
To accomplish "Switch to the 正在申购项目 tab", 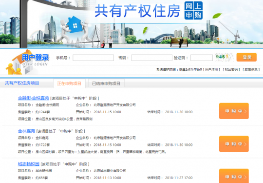I will tap(69, 83).
